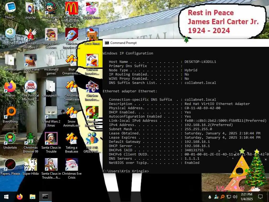Screen dimensions: 269x202
Task: Launch the Loco Xmas teddy bear icon
Action: pyautogui.click(x=92, y=37)
